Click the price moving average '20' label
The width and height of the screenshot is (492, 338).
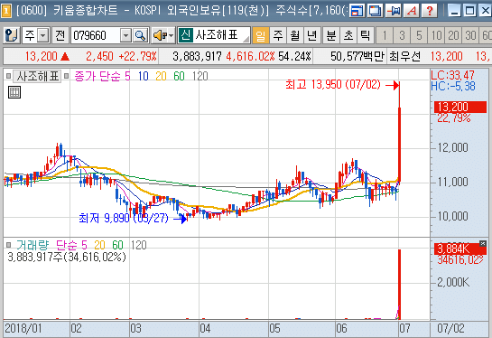[x=161, y=76]
